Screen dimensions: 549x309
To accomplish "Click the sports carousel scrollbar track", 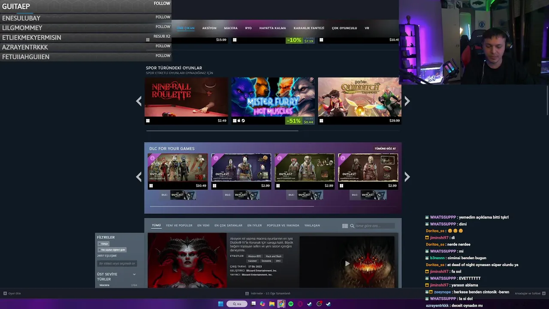I will [x=273, y=131].
